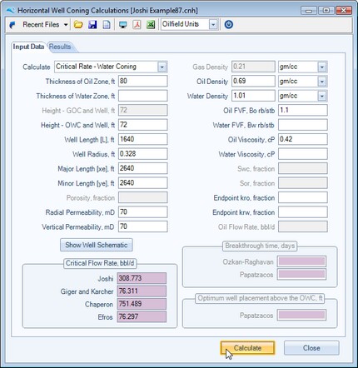Change Water Density unit dropdown

[x=322, y=96]
